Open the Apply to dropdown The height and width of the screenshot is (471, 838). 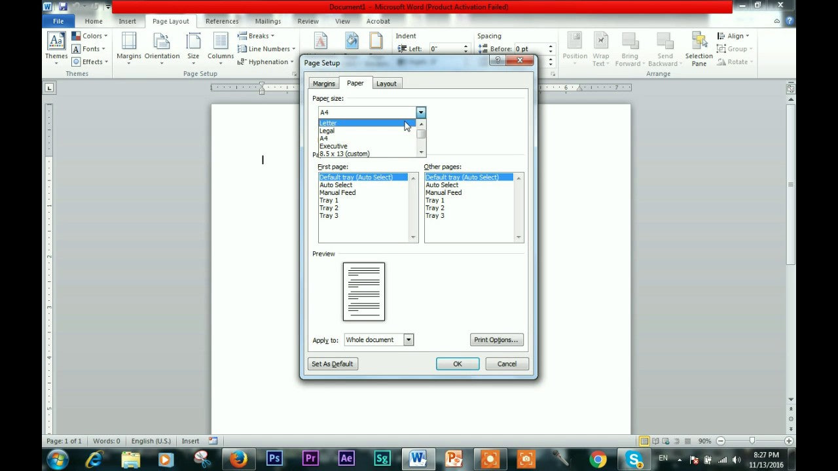[x=408, y=340]
